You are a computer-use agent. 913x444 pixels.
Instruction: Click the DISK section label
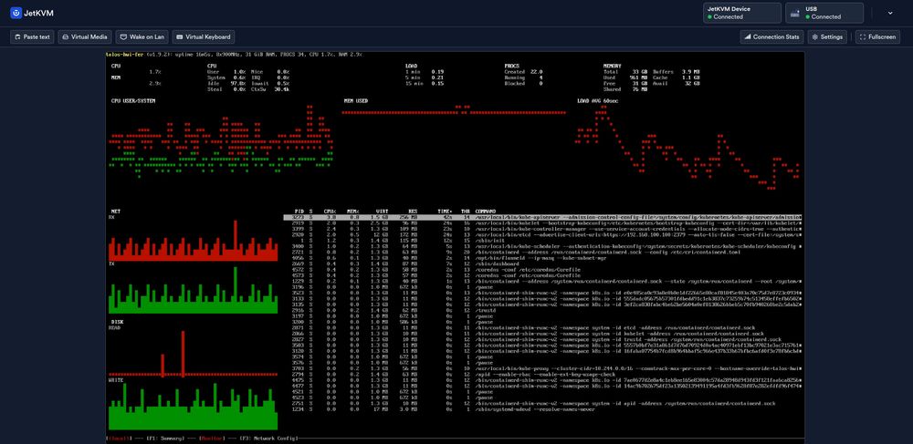click(x=117, y=322)
